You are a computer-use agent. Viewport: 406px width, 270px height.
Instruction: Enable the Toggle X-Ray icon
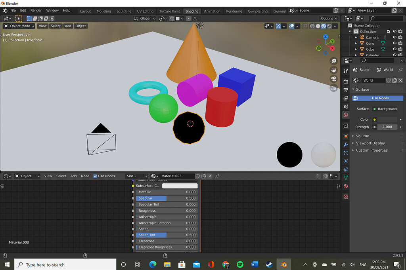[304, 26]
